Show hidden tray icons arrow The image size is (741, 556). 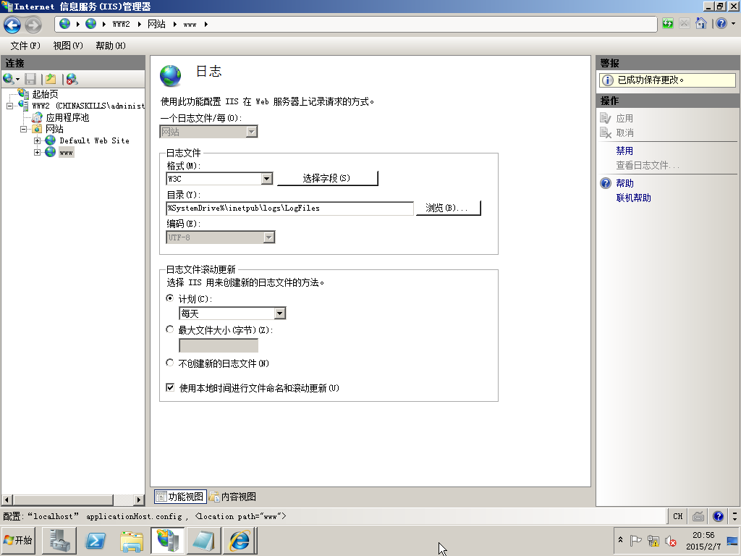point(620,539)
